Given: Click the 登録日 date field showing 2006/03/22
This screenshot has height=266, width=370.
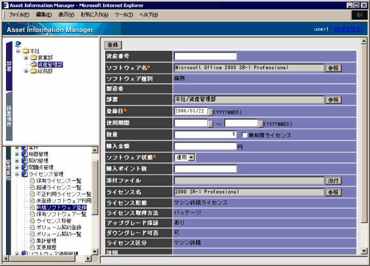Looking at the screenshot, I should point(191,111).
